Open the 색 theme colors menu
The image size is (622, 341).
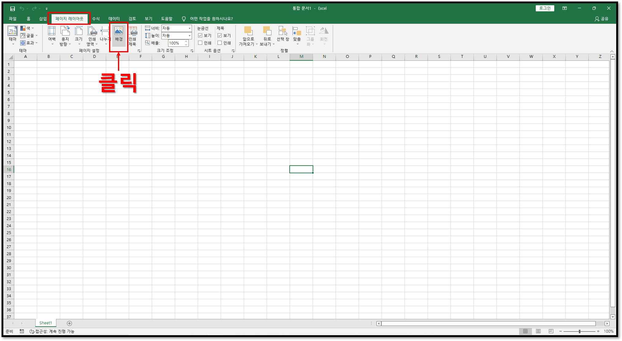coord(27,28)
